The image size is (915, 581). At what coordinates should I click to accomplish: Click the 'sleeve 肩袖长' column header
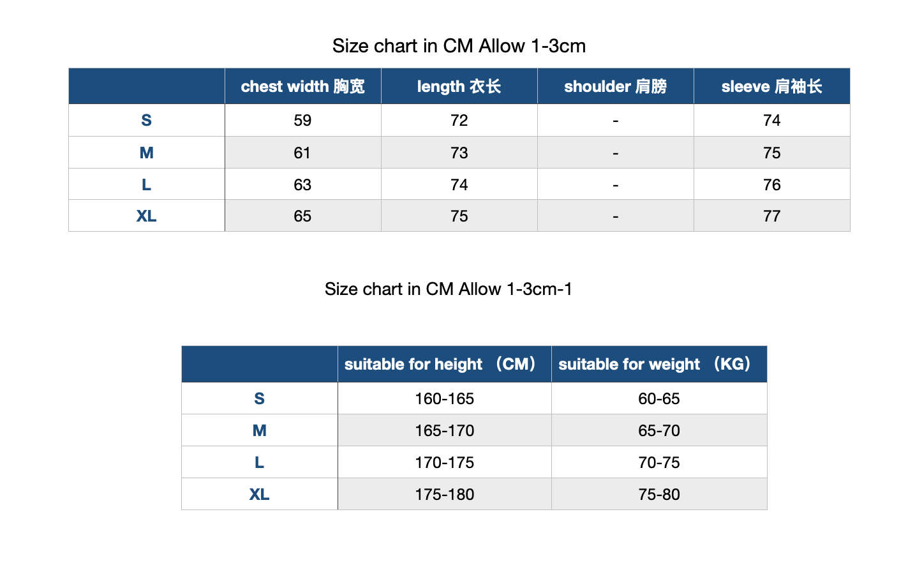tap(772, 86)
